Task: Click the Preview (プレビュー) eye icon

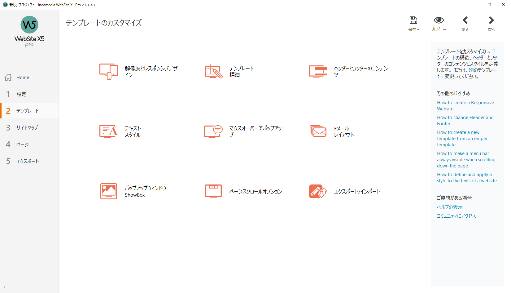Action: point(439,20)
